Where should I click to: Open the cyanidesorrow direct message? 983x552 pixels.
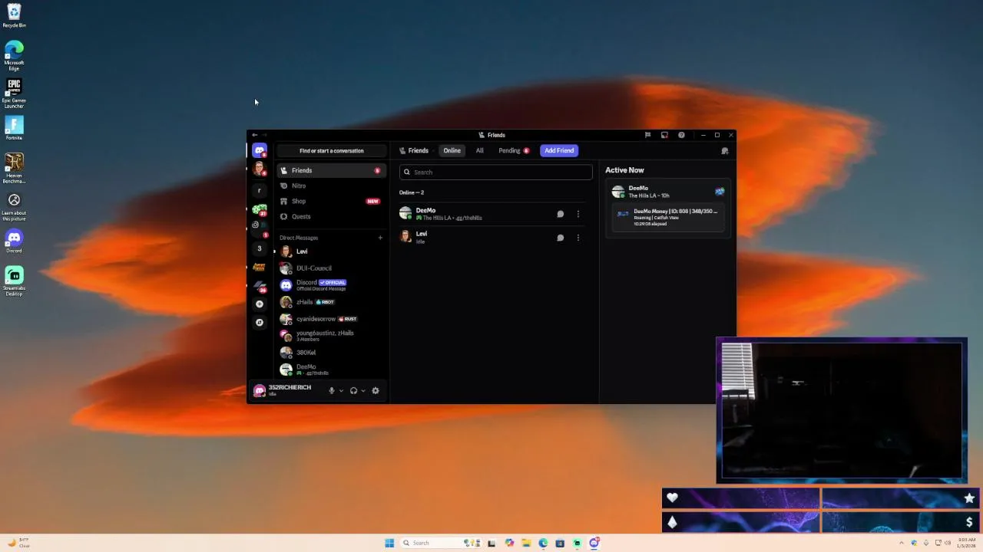tap(332, 319)
